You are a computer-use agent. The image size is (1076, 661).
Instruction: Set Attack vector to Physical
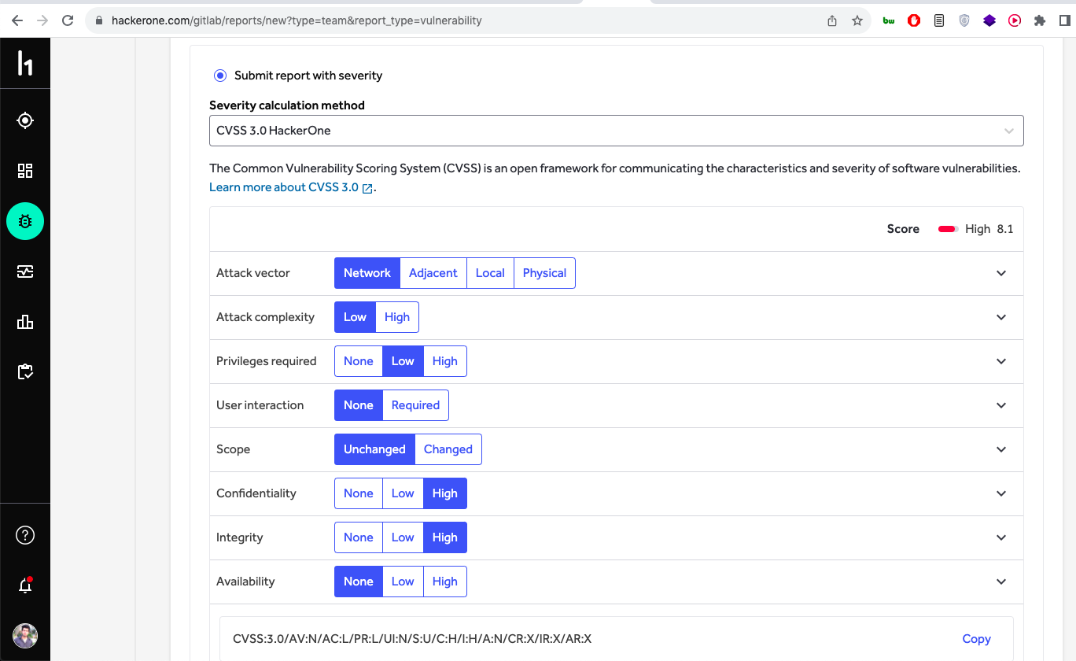(544, 273)
